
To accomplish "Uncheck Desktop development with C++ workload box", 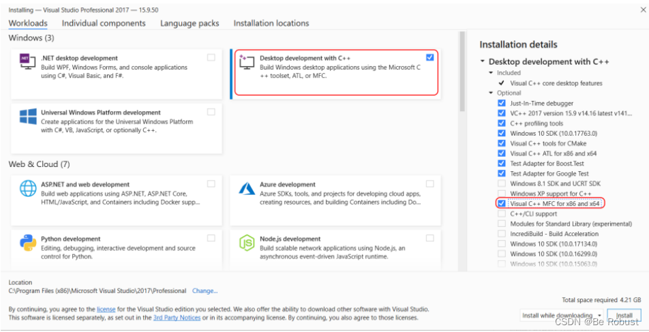I will (430, 57).
